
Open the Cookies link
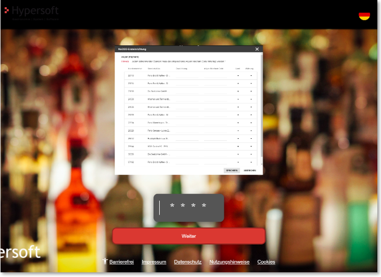point(266,262)
